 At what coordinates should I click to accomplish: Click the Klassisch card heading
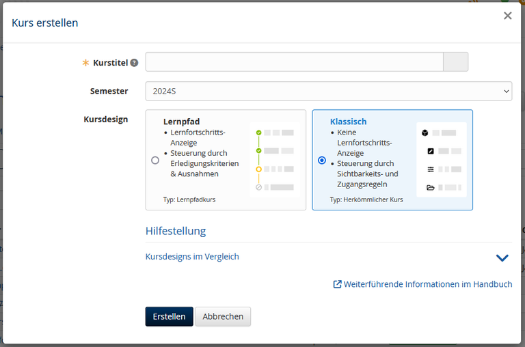pos(348,122)
